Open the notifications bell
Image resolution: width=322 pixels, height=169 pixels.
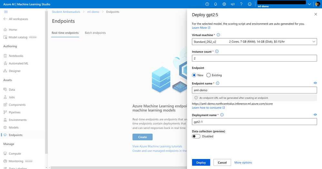216,4
